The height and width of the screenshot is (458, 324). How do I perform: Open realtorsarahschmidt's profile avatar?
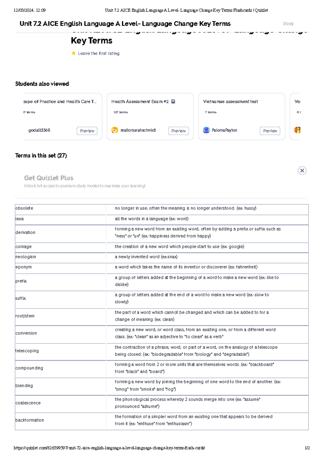click(114, 130)
